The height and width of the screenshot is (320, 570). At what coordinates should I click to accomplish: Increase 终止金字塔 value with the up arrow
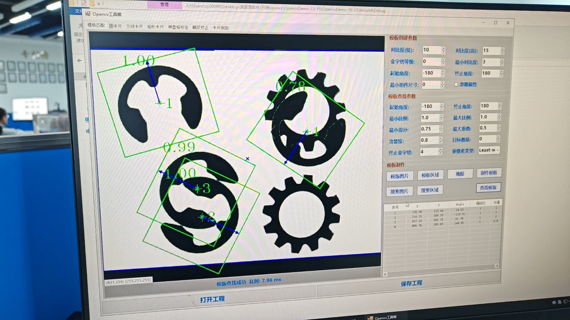[441, 150]
